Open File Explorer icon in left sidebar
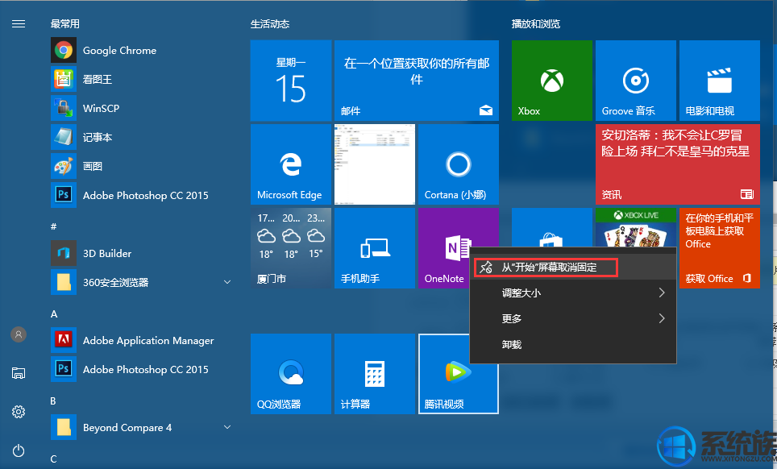This screenshot has height=469, width=777. [19, 373]
